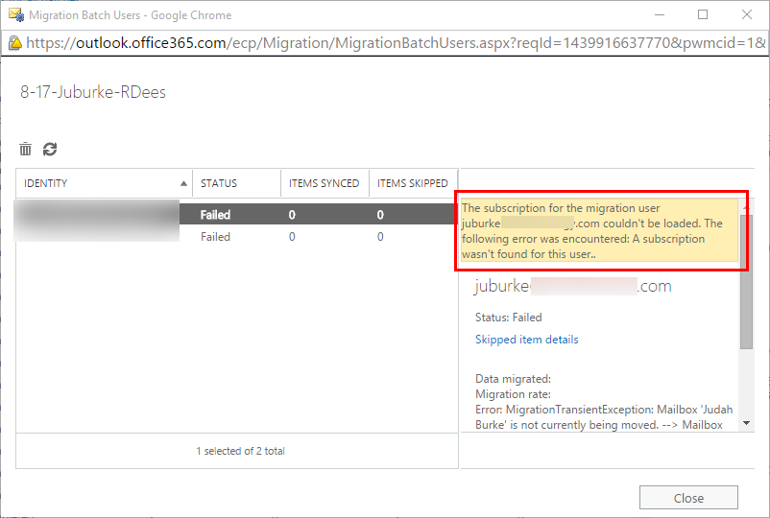
Task: Click the details pane scrollbar thumb
Action: click(746, 282)
